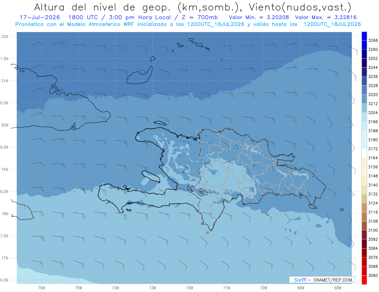Click the '69W' longitude axis label

point(301,288)
